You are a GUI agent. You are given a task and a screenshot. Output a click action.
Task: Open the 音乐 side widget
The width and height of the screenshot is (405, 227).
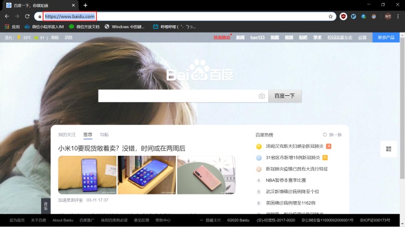tap(46, 206)
